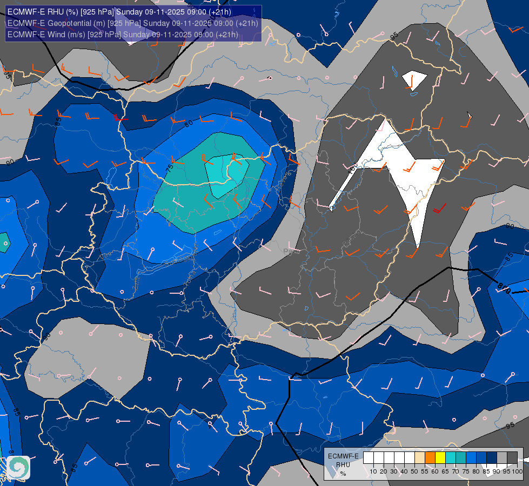
Task: Click the navy 85–90 legend swatch
Action: tap(492, 458)
